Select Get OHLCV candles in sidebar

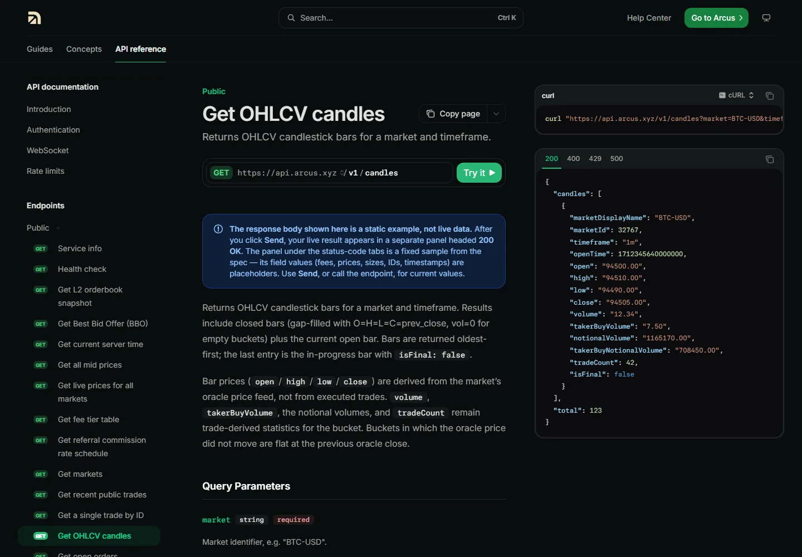(89, 536)
